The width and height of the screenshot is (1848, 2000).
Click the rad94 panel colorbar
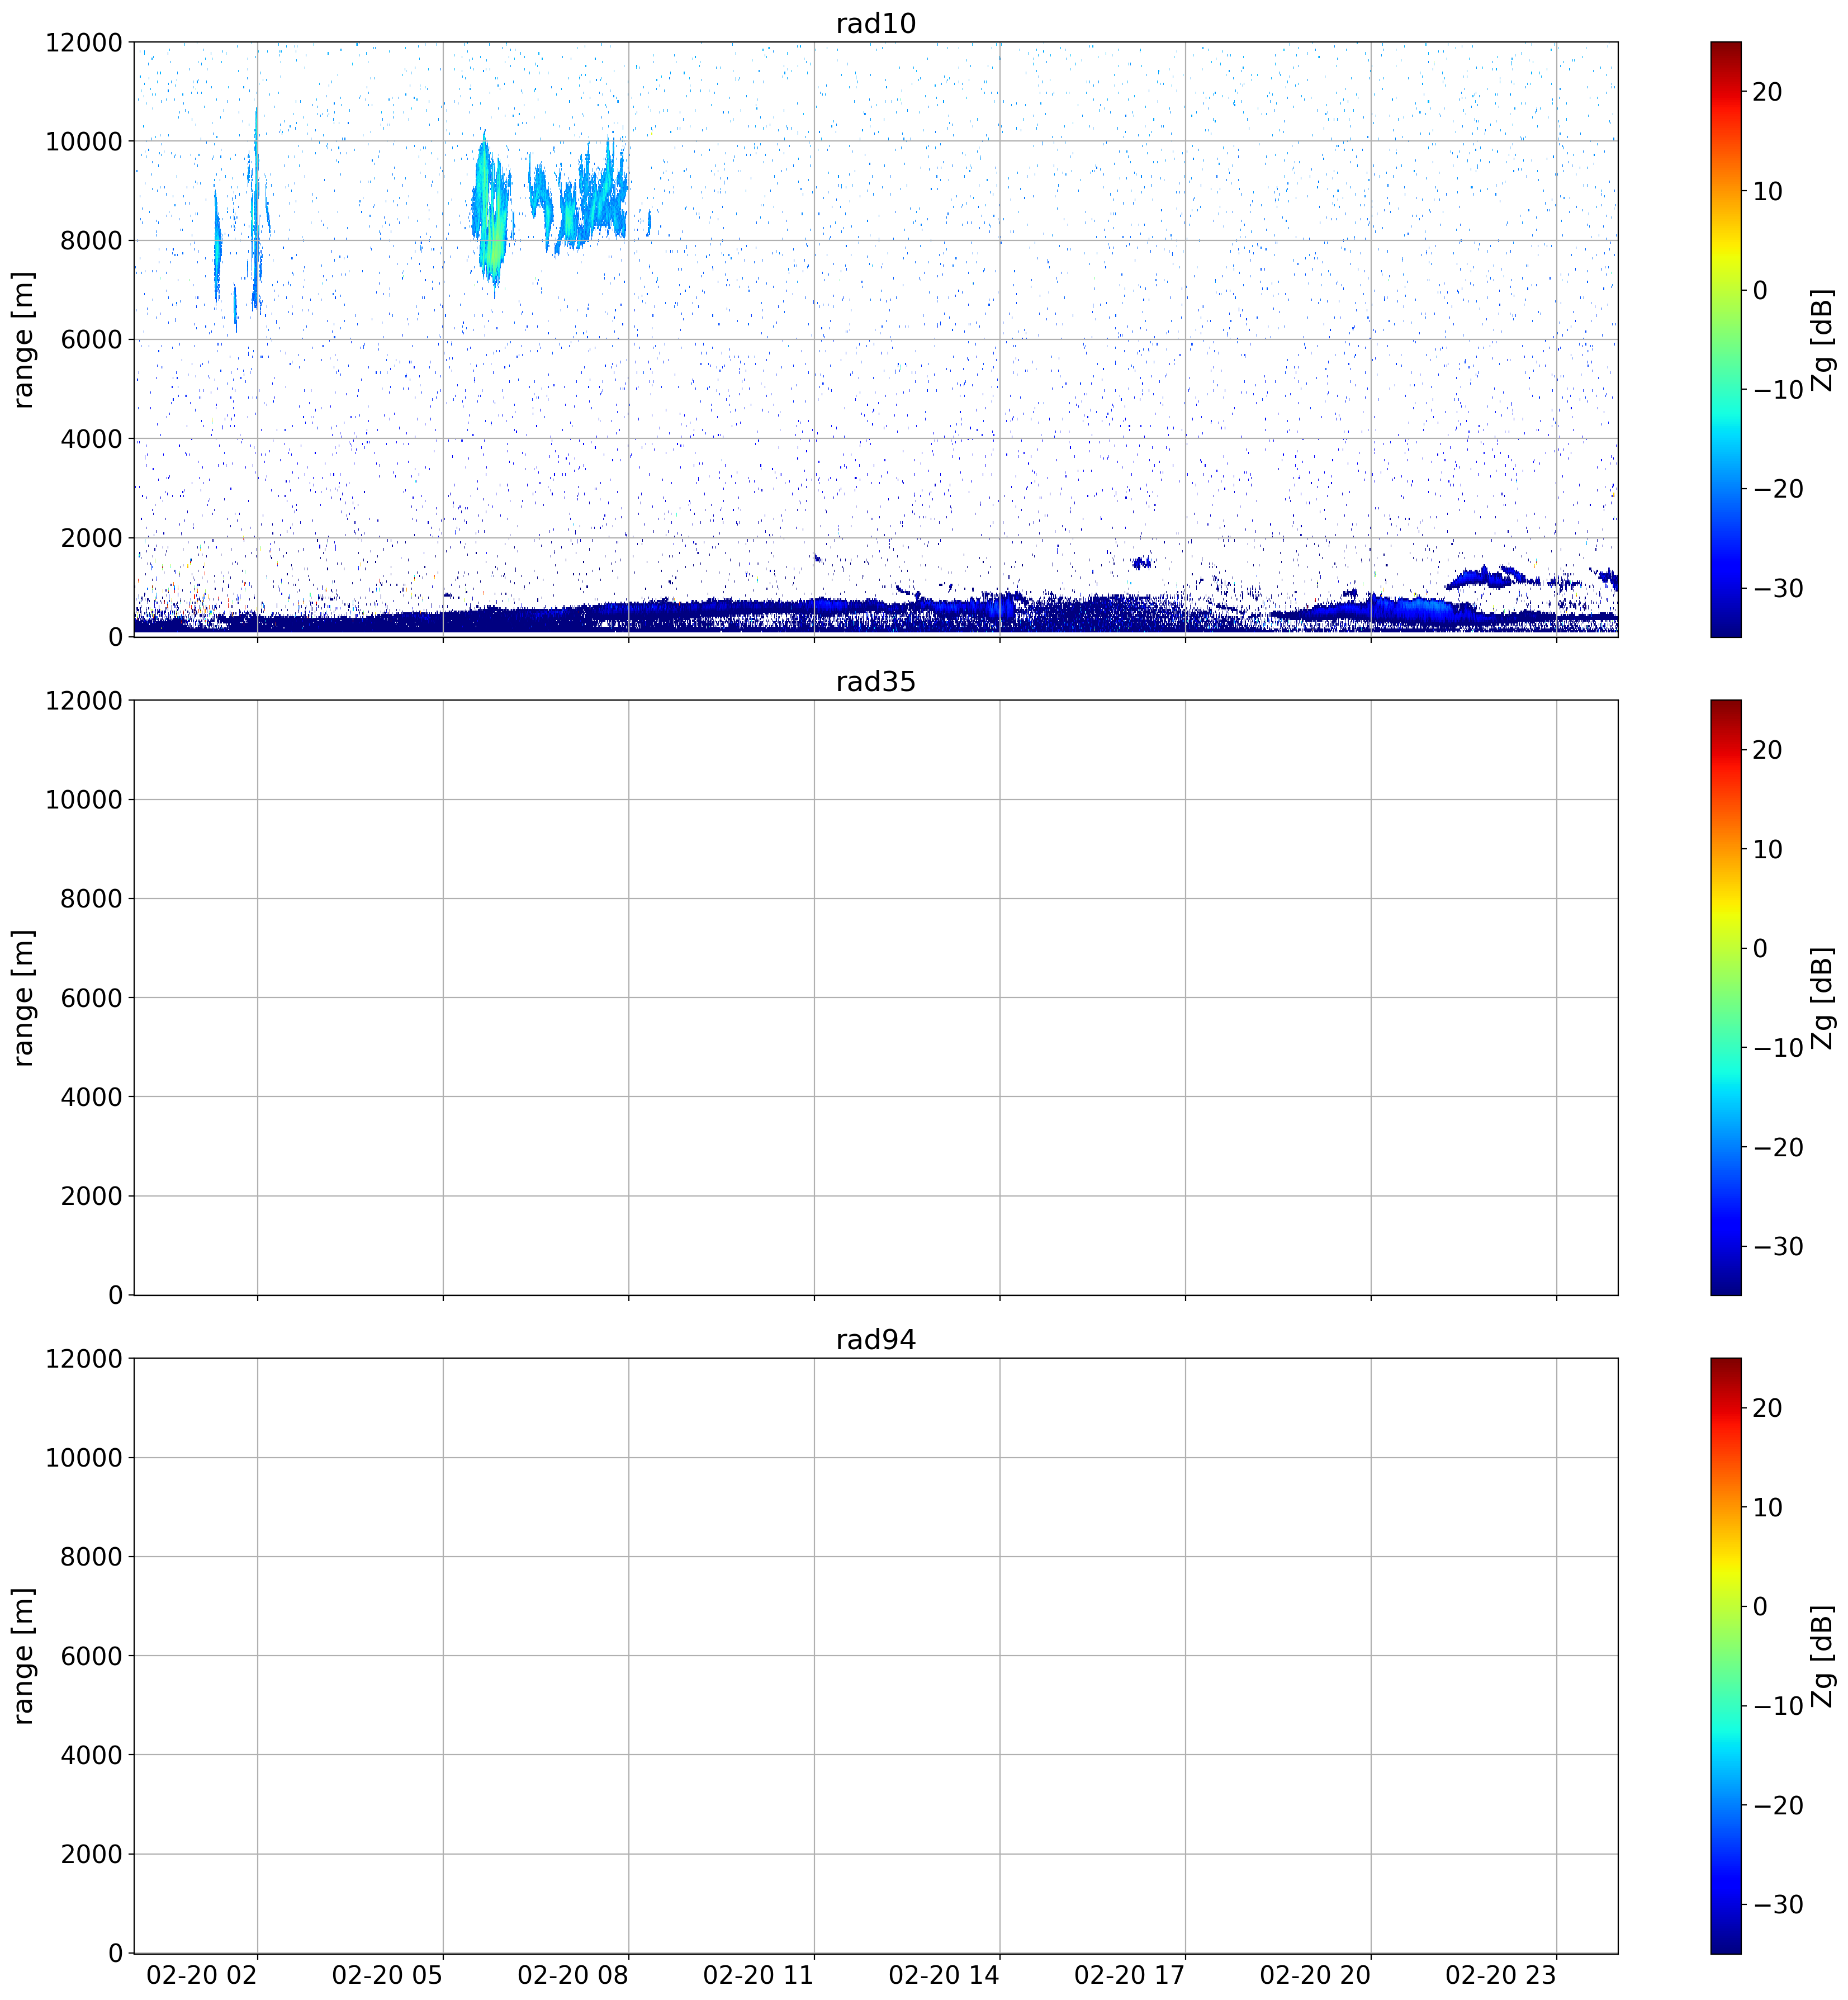coord(1725,1655)
